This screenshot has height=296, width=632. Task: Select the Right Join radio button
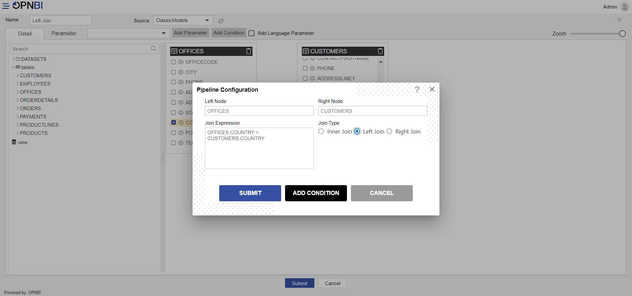click(389, 131)
